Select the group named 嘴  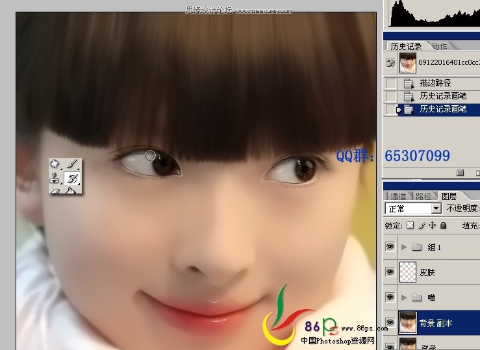point(431,297)
